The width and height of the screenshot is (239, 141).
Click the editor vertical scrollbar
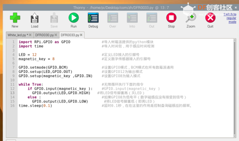pyautogui.click(x=234, y=88)
